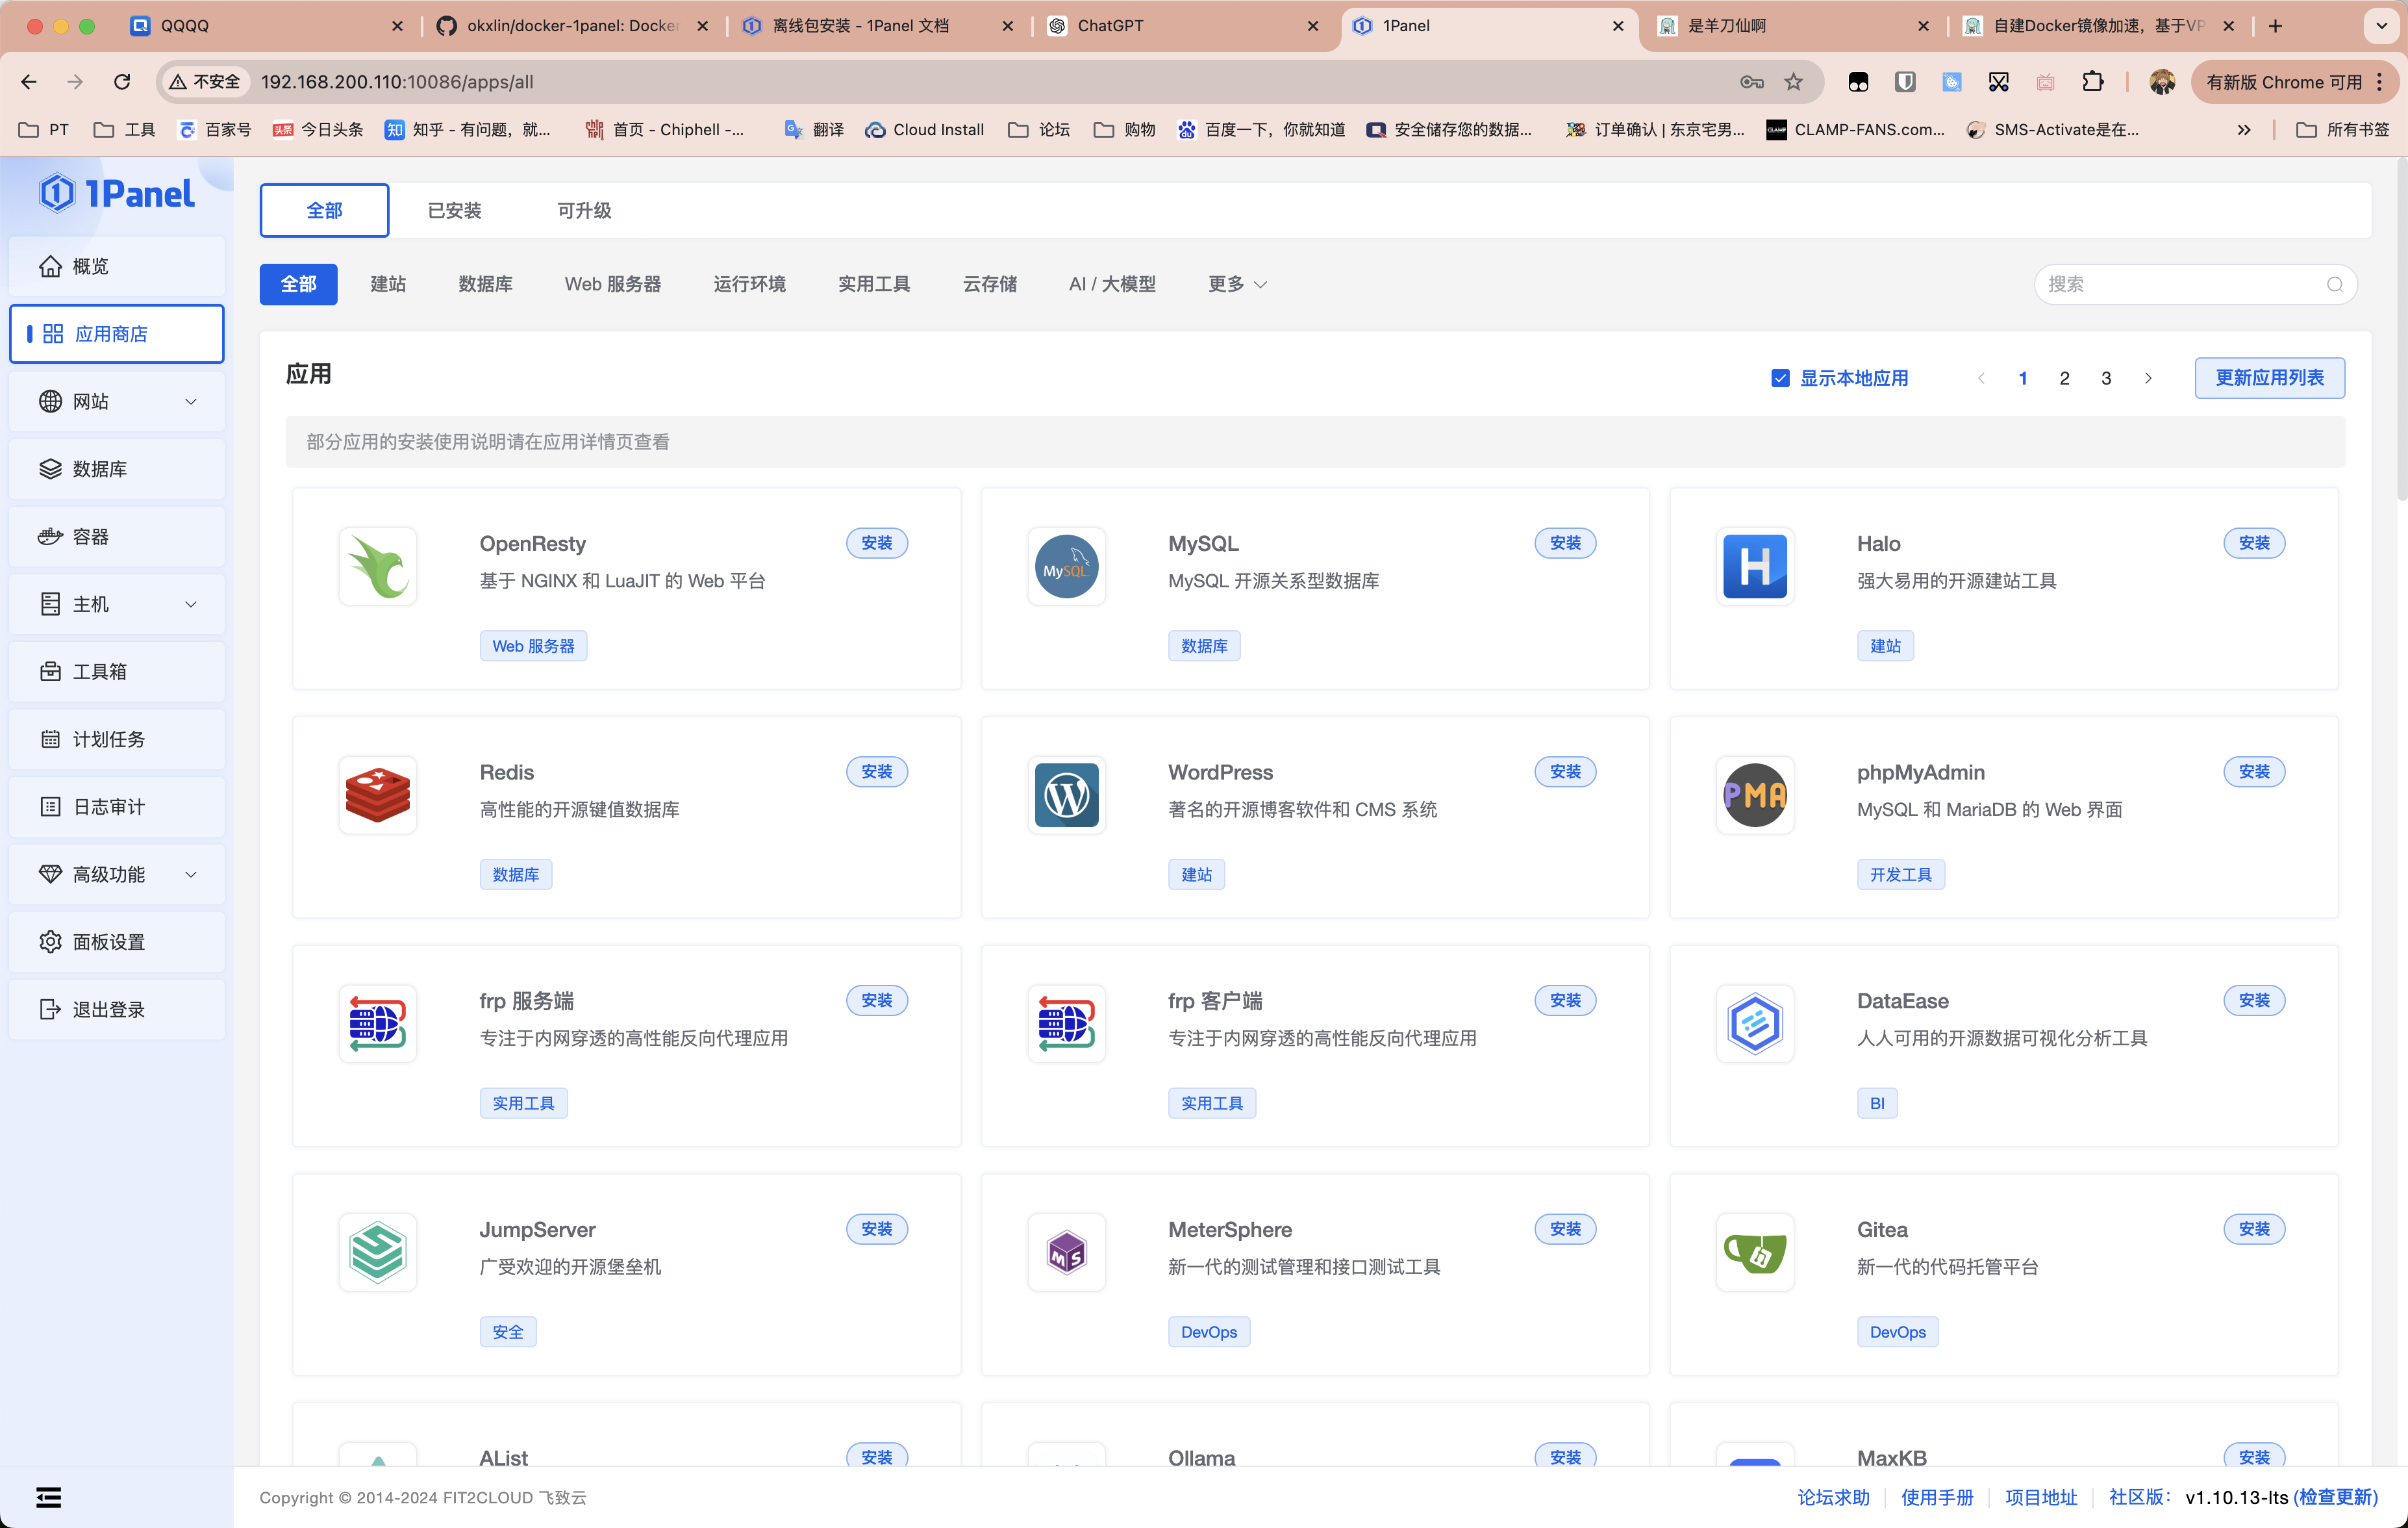Open the 数据库 sidebar item
The image size is (2408, 1528).
[116, 469]
